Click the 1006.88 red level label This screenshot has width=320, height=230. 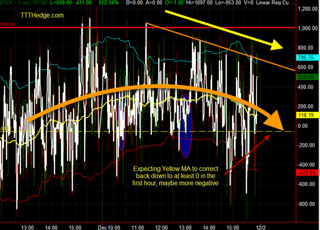(x=7, y=24)
